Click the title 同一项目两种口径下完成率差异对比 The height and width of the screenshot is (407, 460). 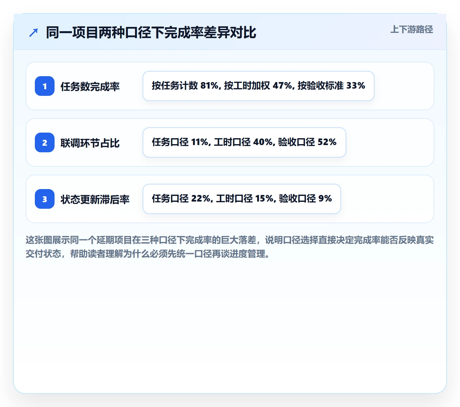(x=151, y=32)
